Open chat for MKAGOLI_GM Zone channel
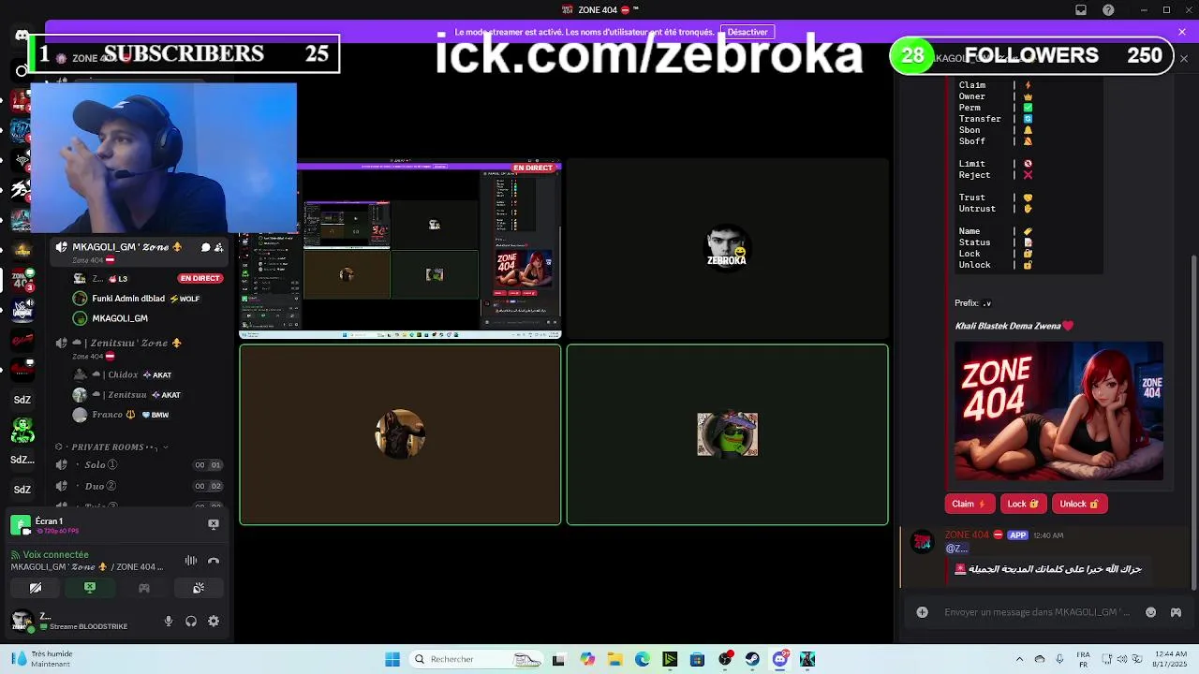Viewport: 1199px width, 674px height. pyautogui.click(x=205, y=247)
